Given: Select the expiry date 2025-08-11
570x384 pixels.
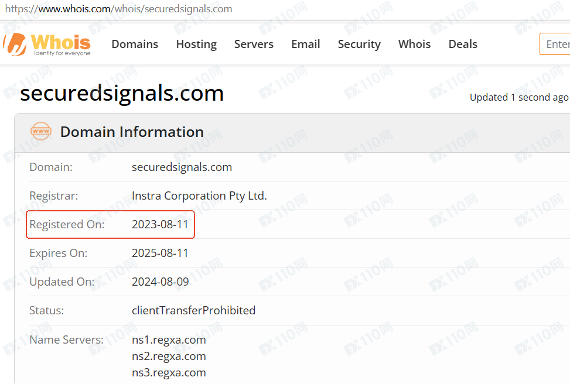Looking at the screenshot, I should click(x=160, y=253).
